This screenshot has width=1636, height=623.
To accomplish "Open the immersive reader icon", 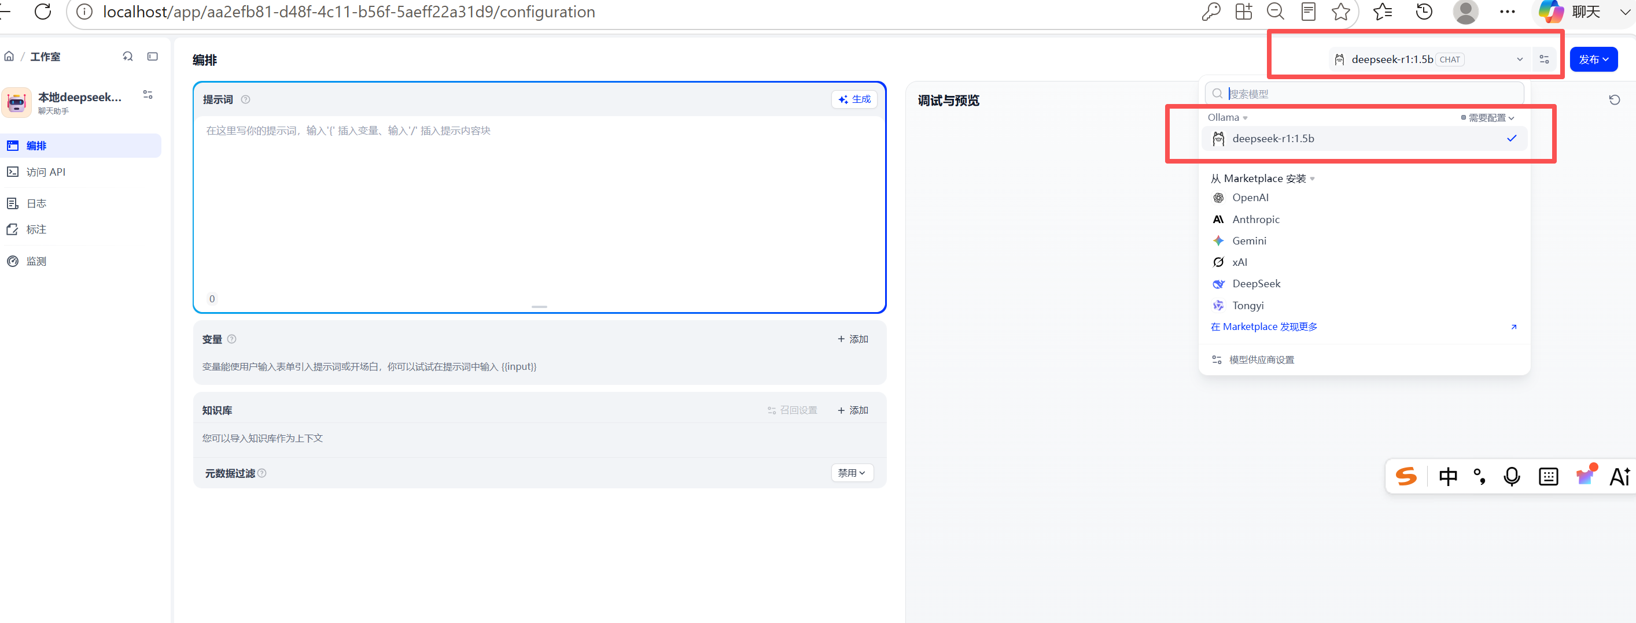I will click(1307, 12).
